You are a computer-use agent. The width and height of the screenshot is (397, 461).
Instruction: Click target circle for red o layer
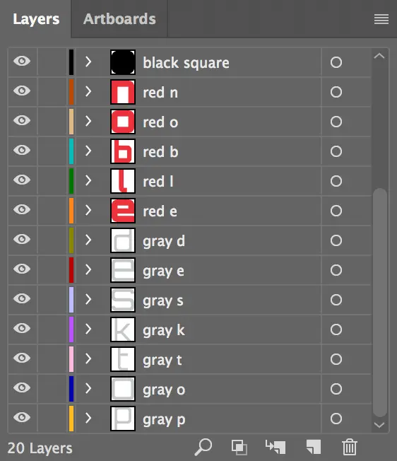click(336, 122)
